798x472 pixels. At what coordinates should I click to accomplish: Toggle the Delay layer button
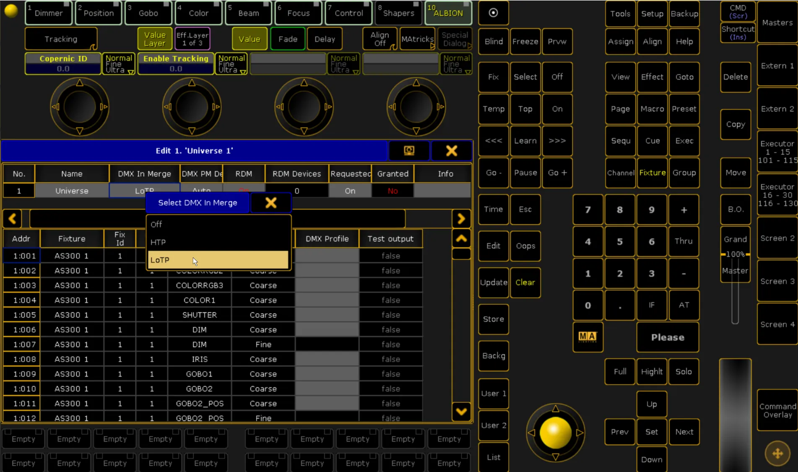click(x=325, y=39)
